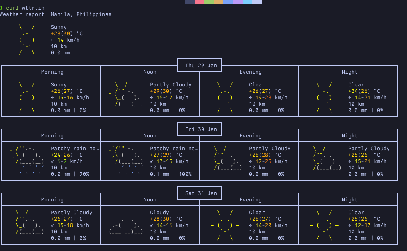Select the Sunny icon in Thursday Morning cell
Screen dimensions: 407x251
click(x=27, y=97)
